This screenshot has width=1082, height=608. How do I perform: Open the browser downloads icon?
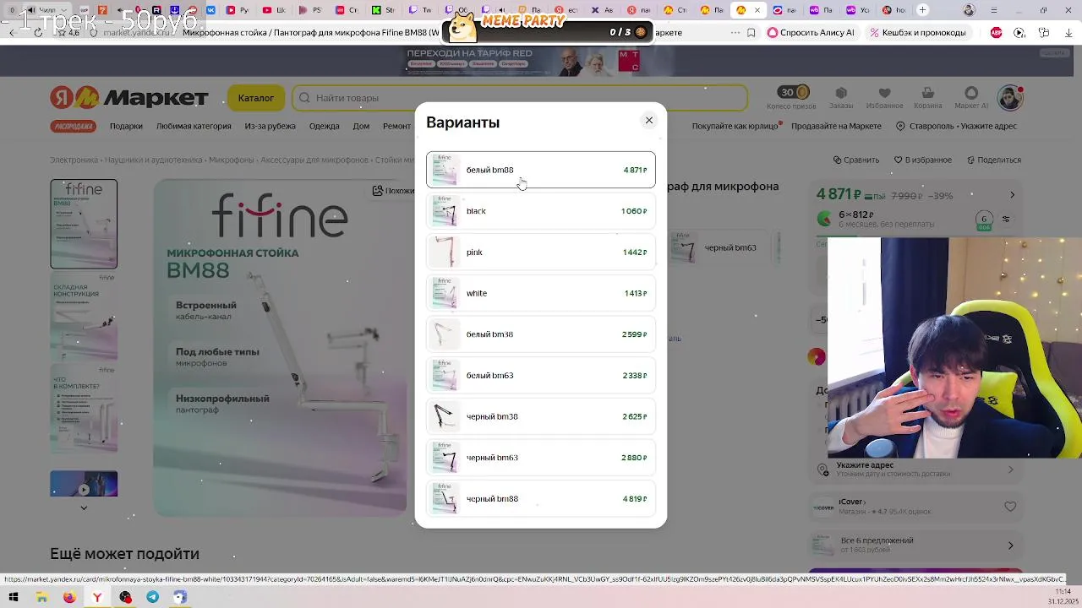pos(1068,32)
